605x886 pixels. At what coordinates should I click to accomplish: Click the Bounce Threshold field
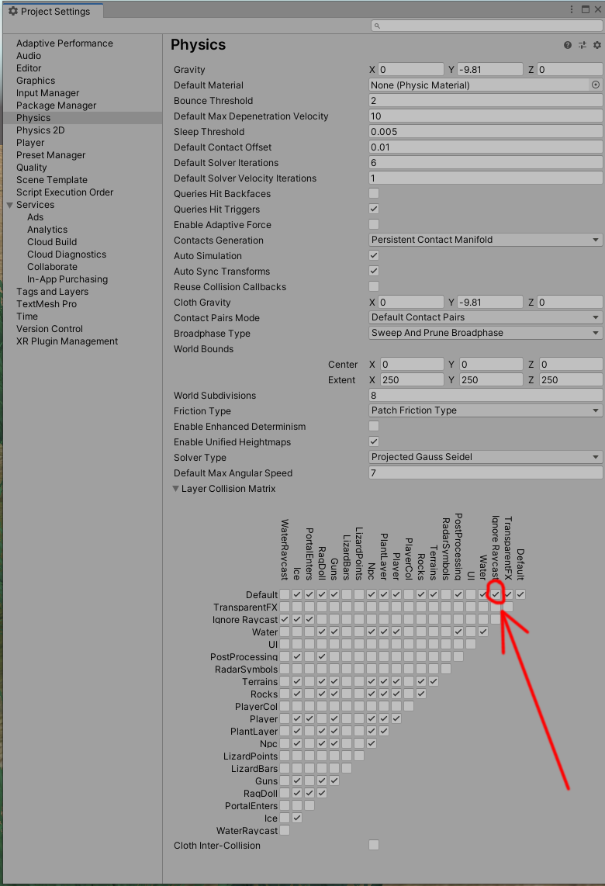tap(486, 101)
